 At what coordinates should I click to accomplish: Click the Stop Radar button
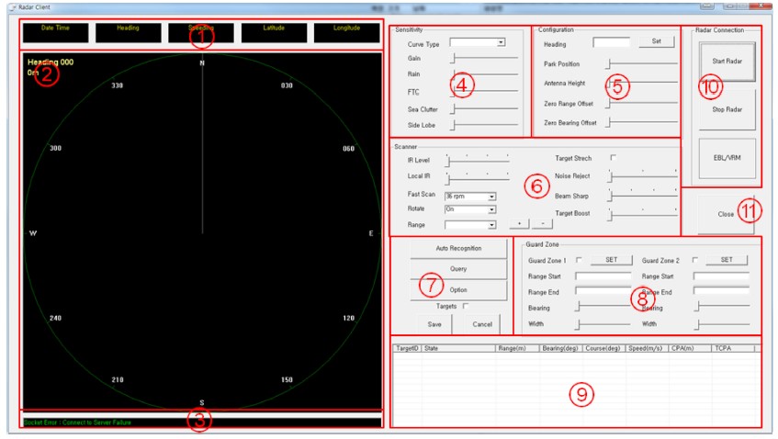[x=727, y=109]
